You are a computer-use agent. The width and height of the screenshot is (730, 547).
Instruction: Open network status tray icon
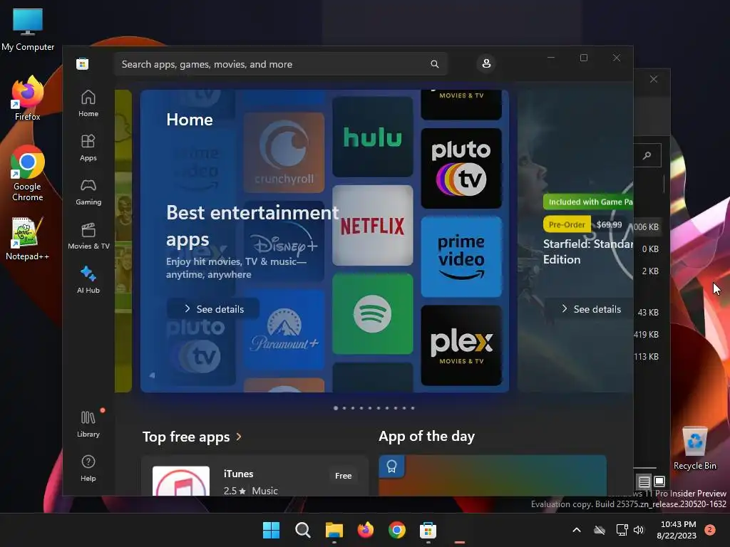(622, 530)
